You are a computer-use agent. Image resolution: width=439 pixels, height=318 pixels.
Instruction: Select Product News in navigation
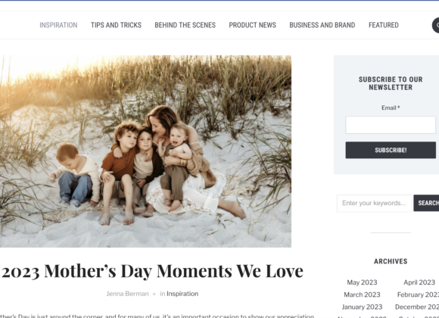252,25
